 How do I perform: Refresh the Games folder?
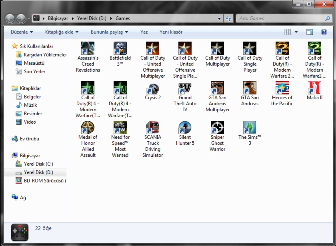tap(228, 19)
